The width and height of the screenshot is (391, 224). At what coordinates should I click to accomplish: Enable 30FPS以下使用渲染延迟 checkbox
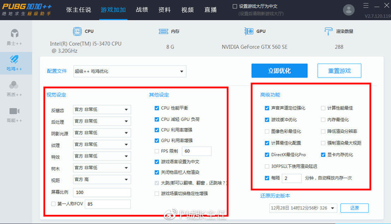tap(267, 166)
